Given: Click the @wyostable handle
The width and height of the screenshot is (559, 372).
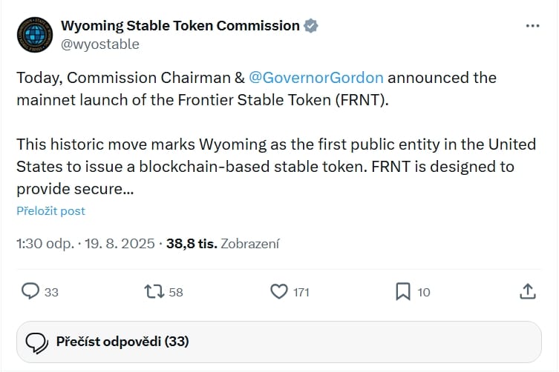Looking at the screenshot, I should [x=100, y=44].
